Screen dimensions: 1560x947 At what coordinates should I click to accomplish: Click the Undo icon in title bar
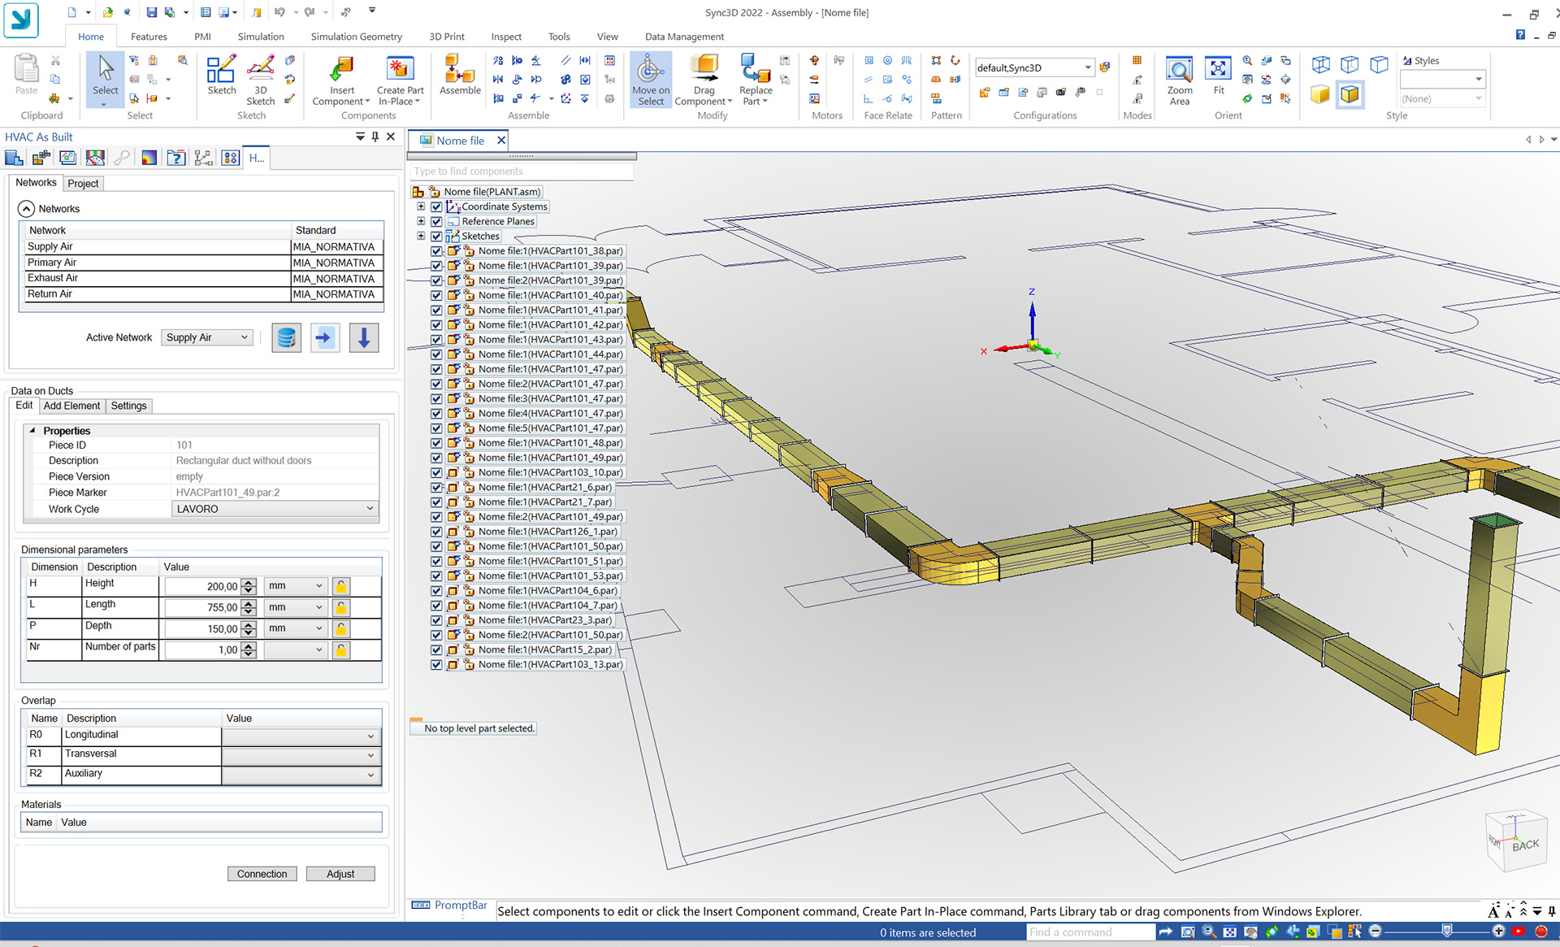pyautogui.click(x=279, y=12)
